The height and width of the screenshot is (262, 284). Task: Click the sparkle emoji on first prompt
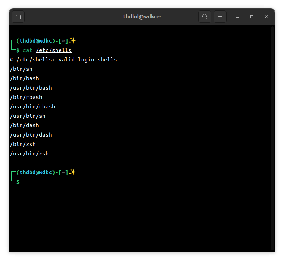tap(72, 41)
